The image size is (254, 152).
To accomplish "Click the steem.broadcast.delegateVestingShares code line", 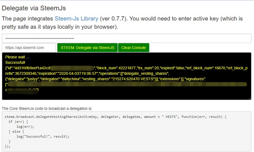I will (x=115, y=117).
